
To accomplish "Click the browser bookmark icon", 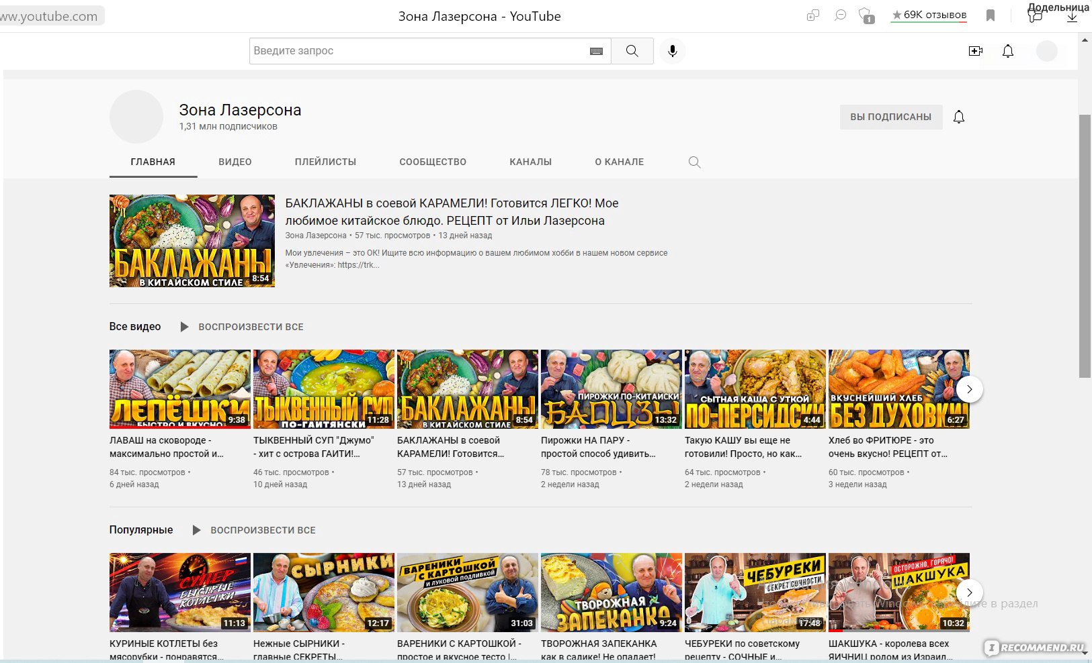I will pyautogui.click(x=991, y=15).
